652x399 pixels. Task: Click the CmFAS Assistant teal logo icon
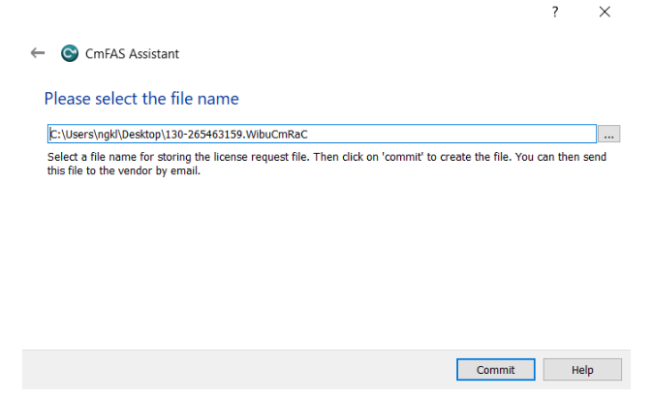pos(70,53)
